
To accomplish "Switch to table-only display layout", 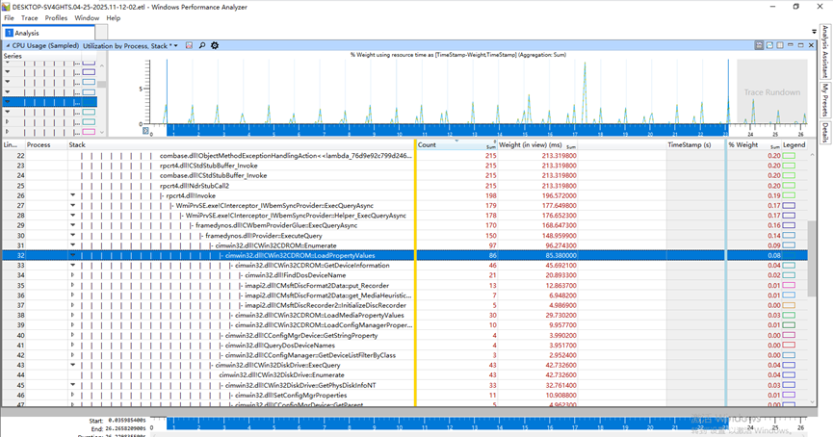I will (x=780, y=45).
